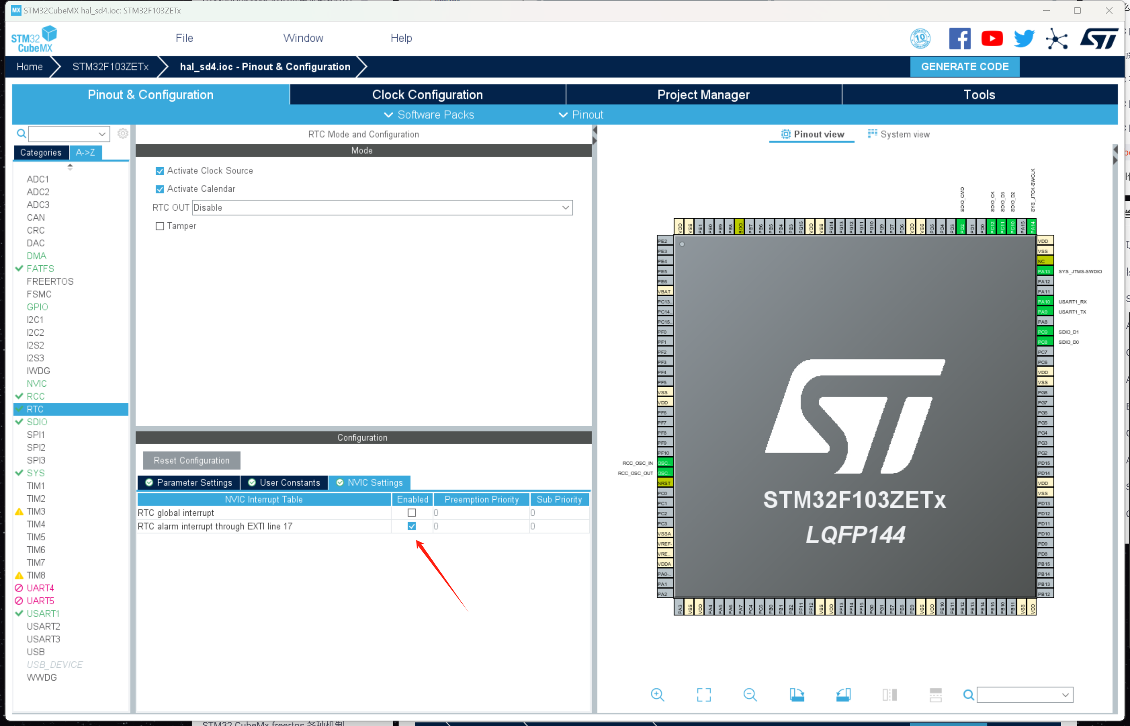Select SYS in the categories list
Image resolution: width=1130 pixels, height=726 pixels.
[35, 473]
